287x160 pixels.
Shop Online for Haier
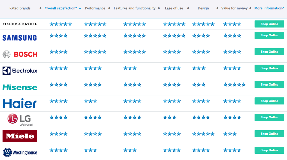(269, 101)
